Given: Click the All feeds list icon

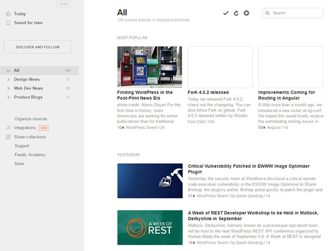Looking at the screenshot, I should tap(8, 70).
